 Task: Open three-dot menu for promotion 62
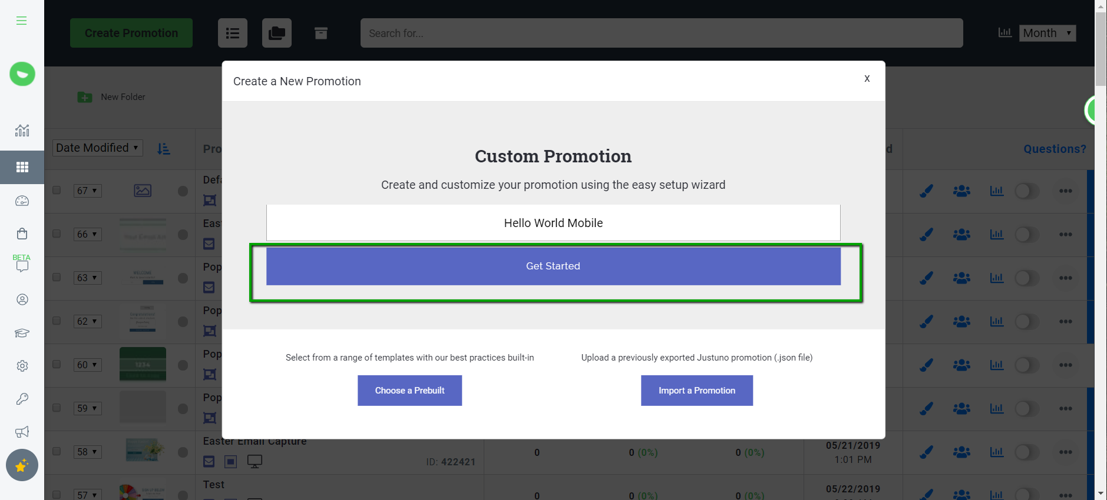(x=1065, y=322)
